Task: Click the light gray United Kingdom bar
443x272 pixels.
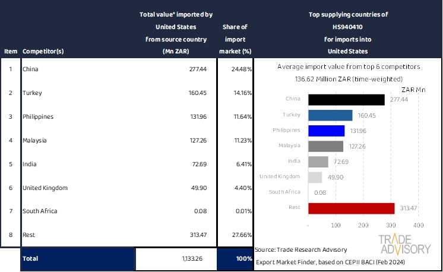Action: point(315,177)
